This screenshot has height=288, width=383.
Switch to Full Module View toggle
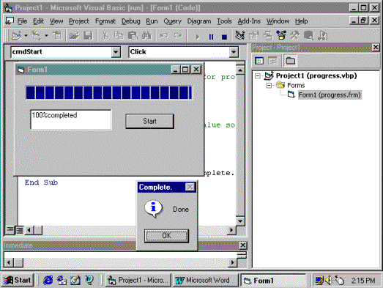[x=20, y=230]
